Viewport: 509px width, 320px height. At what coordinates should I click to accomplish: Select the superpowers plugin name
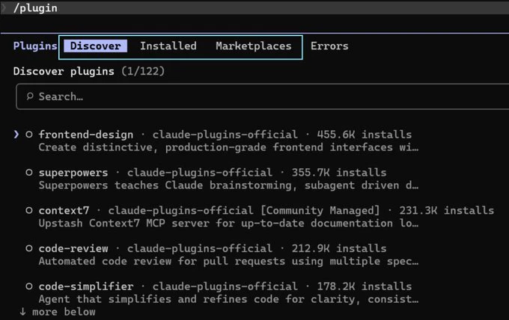click(x=73, y=173)
